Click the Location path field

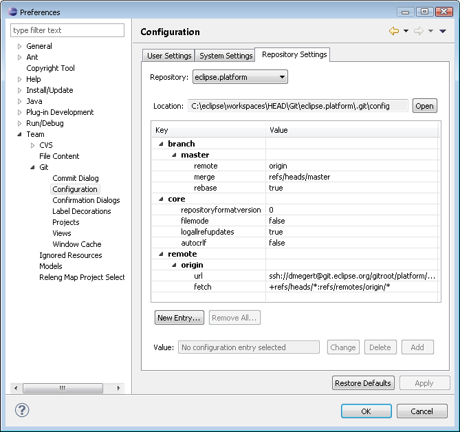[x=298, y=106]
